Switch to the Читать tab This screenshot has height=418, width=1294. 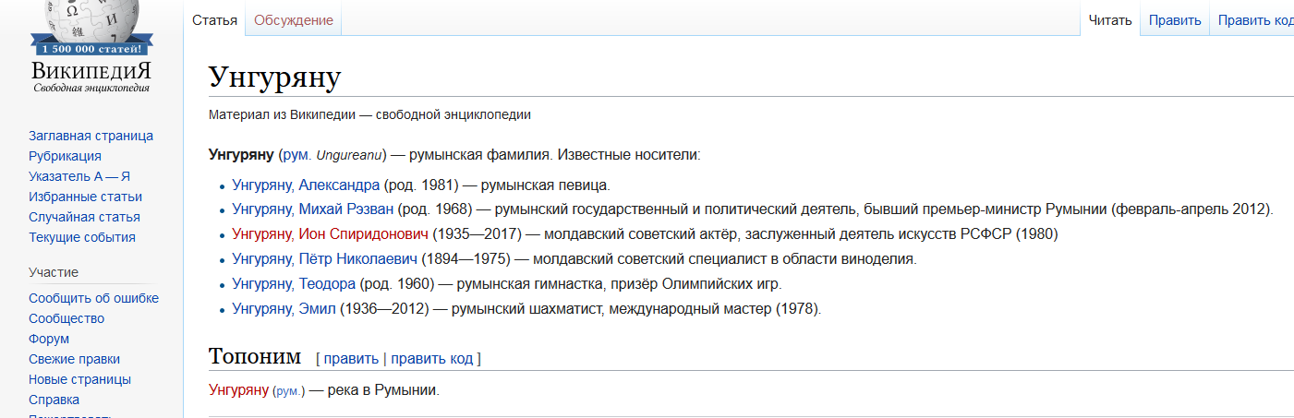click(x=1110, y=20)
